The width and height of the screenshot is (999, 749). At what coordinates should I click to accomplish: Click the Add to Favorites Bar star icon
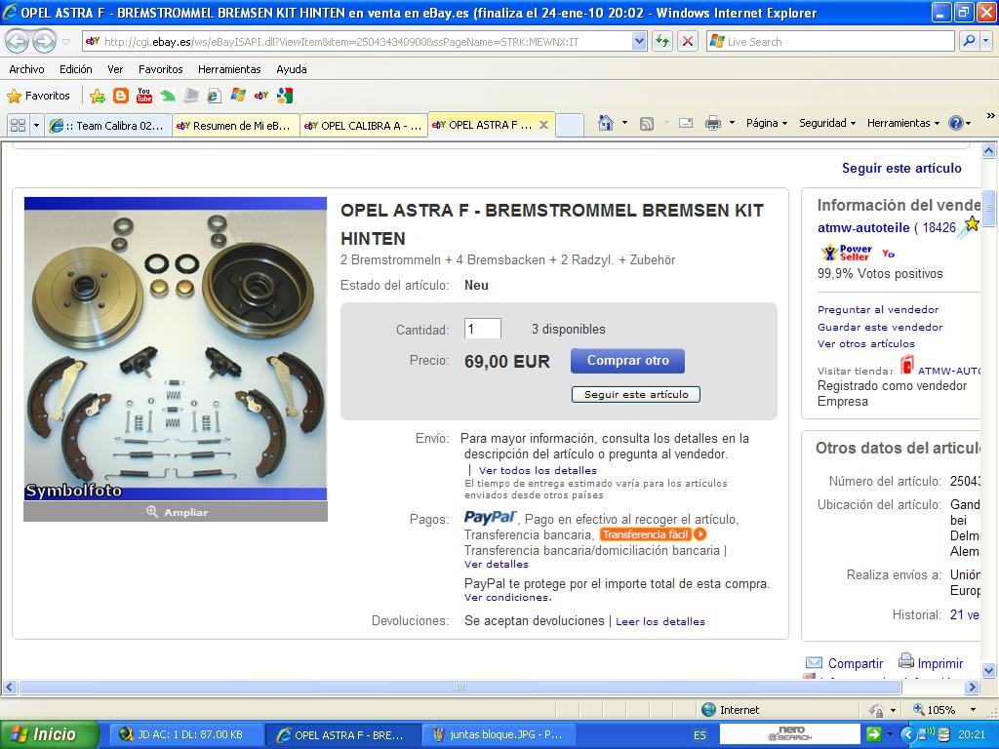point(98,97)
